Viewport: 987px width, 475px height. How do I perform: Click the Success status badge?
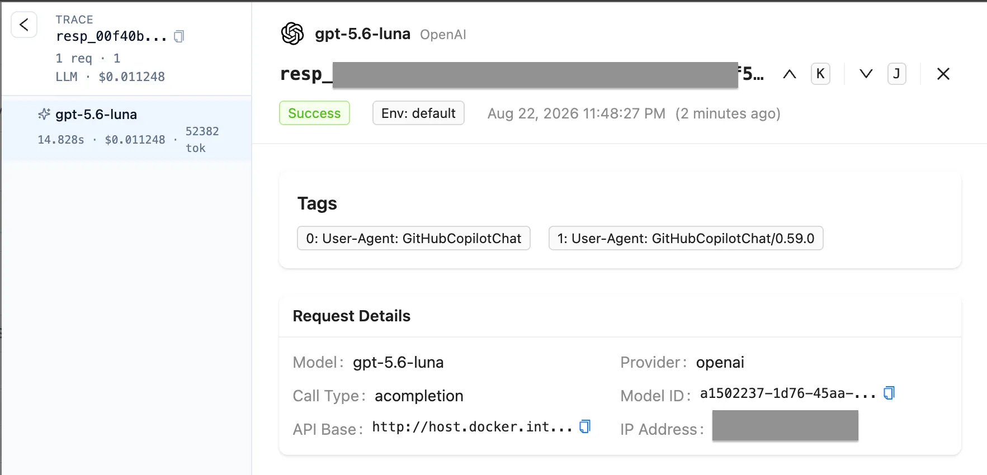pyautogui.click(x=314, y=113)
